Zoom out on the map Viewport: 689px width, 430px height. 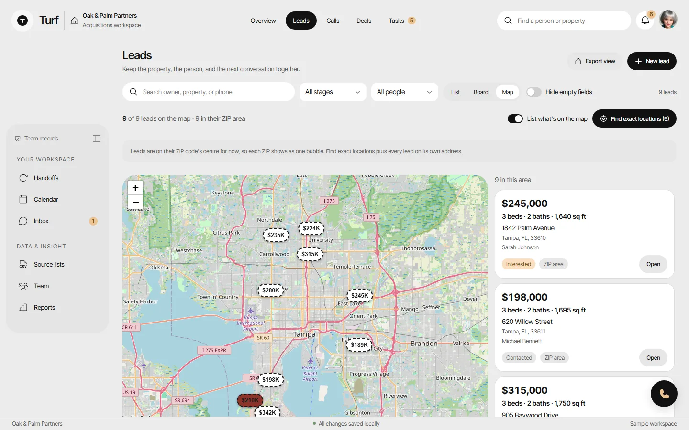coord(135,202)
